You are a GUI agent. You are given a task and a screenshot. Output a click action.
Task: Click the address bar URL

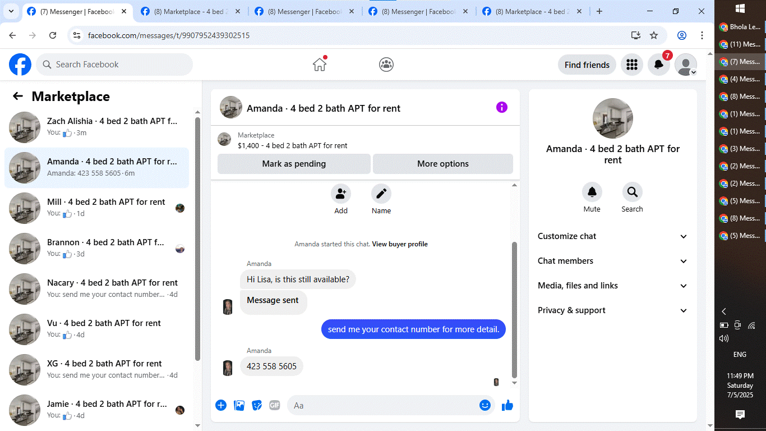[169, 35]
